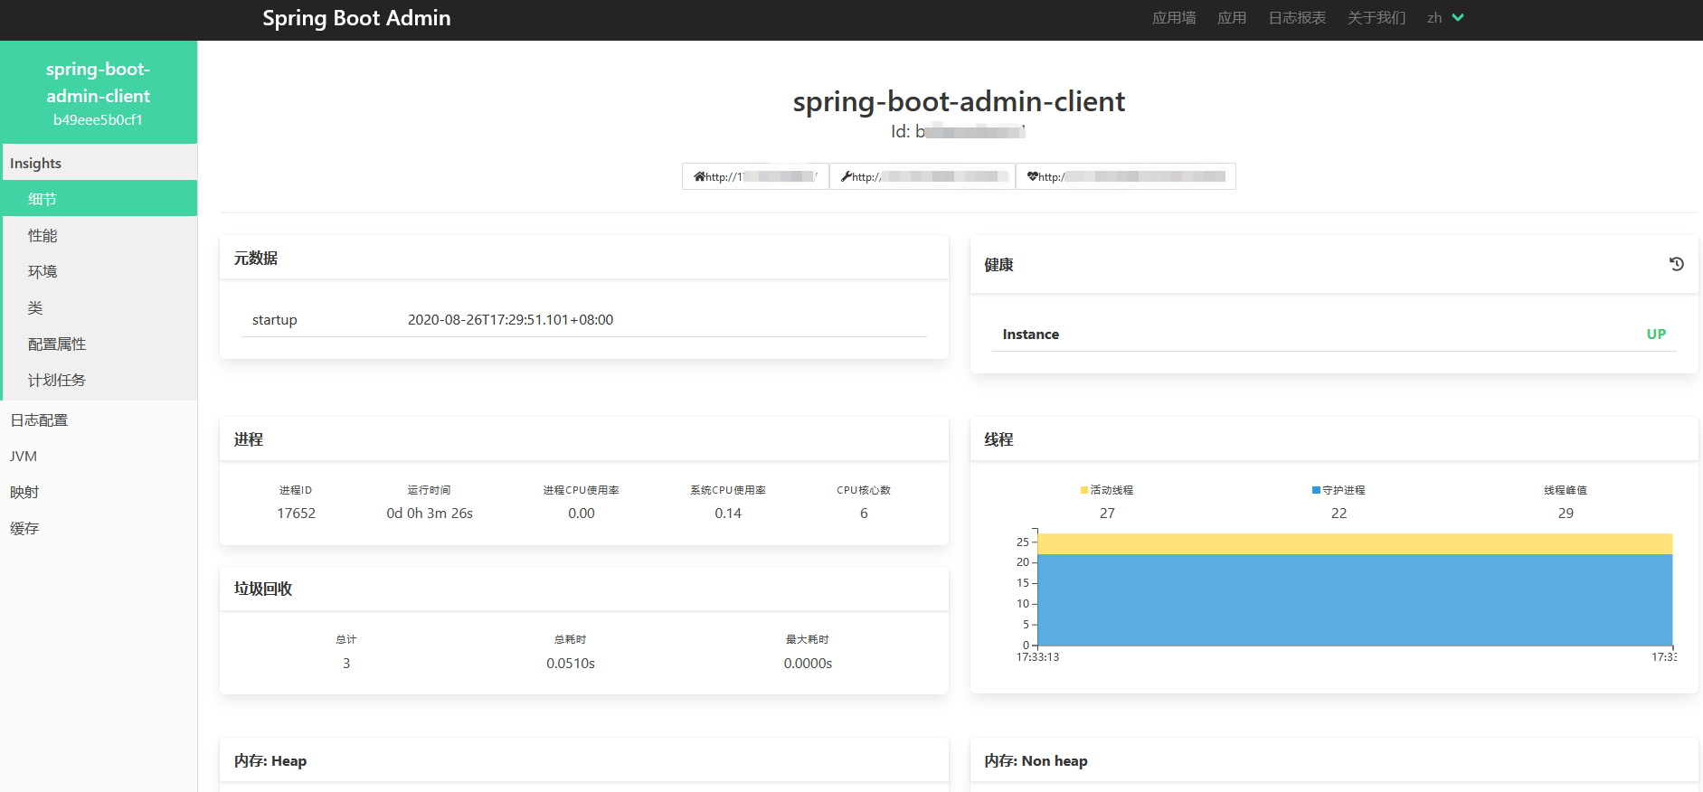Open the 关于我们 navigation item
This screenshot has width=1703, height=792.
point(1377,18)
